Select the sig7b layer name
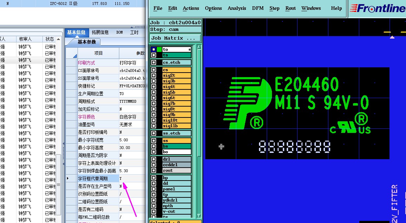406x223 pixels. [177, 103]
